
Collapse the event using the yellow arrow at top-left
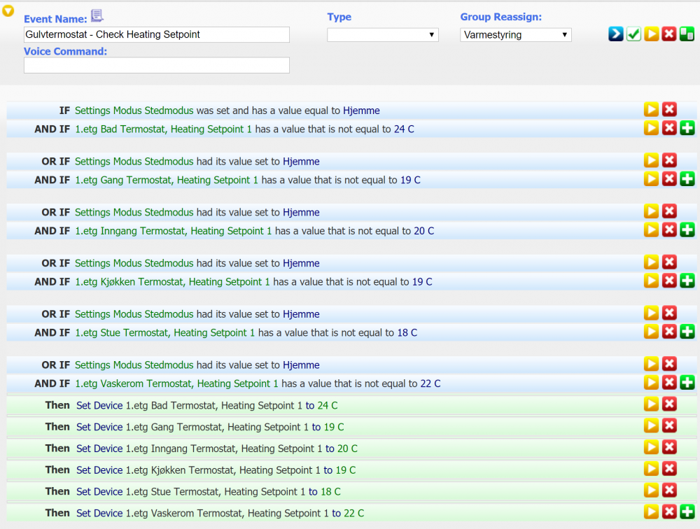8,11
